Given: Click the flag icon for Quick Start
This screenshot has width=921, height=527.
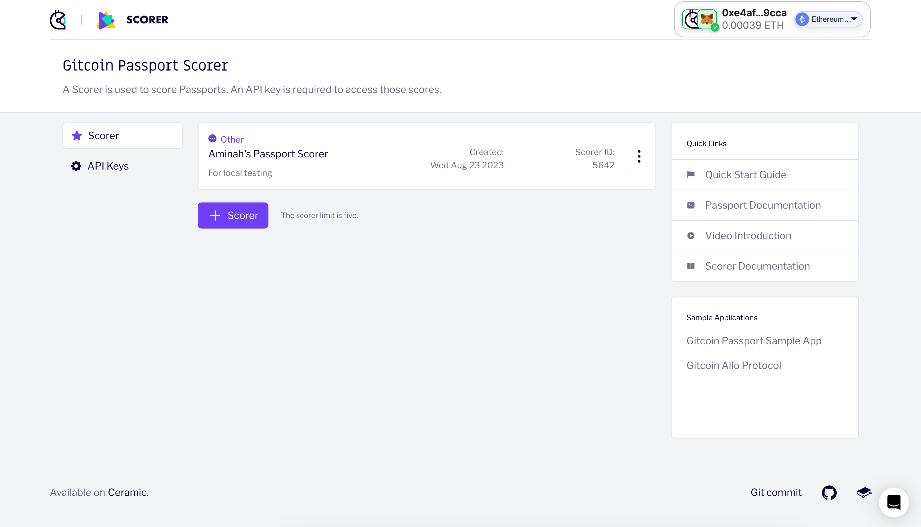Looking at the screenshot, I should tap(691, 175).
